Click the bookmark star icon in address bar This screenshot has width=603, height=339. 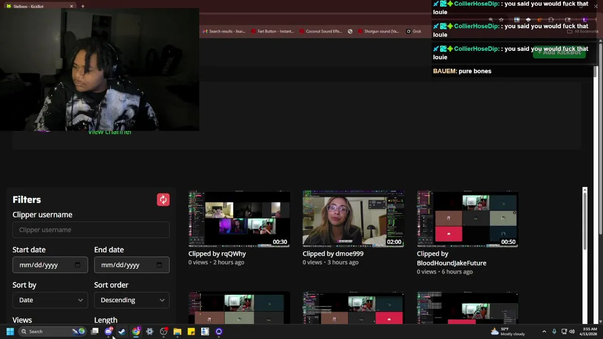click(x=501, y=20)
